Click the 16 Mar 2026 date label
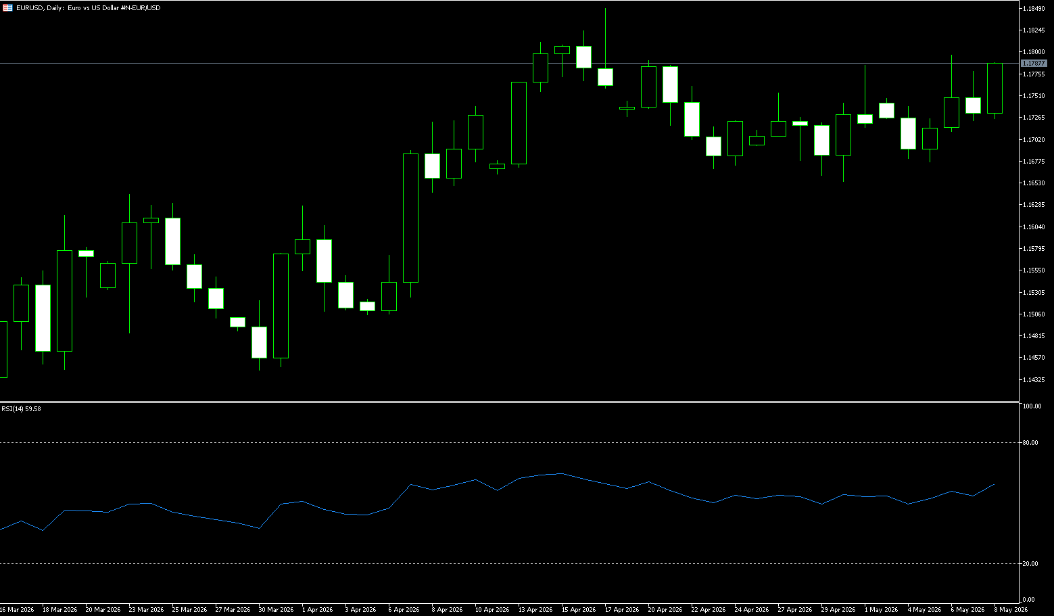The width and height of the screenshot is (1054, 616). [x=18, y=609]
